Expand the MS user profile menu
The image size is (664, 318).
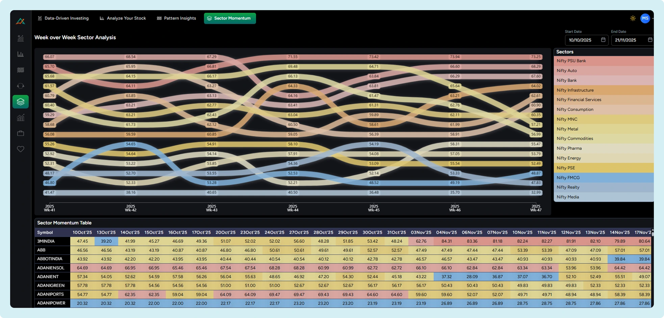coord(645,18)
